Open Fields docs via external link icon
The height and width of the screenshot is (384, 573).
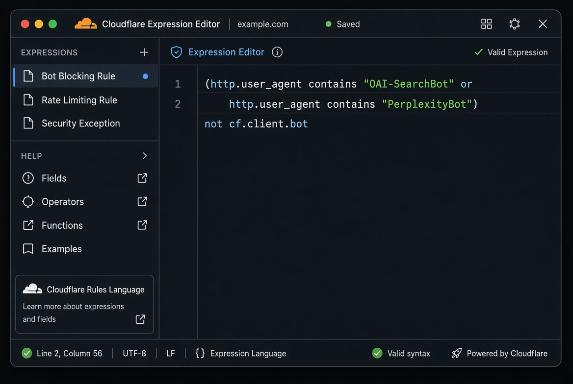point(142,178)
